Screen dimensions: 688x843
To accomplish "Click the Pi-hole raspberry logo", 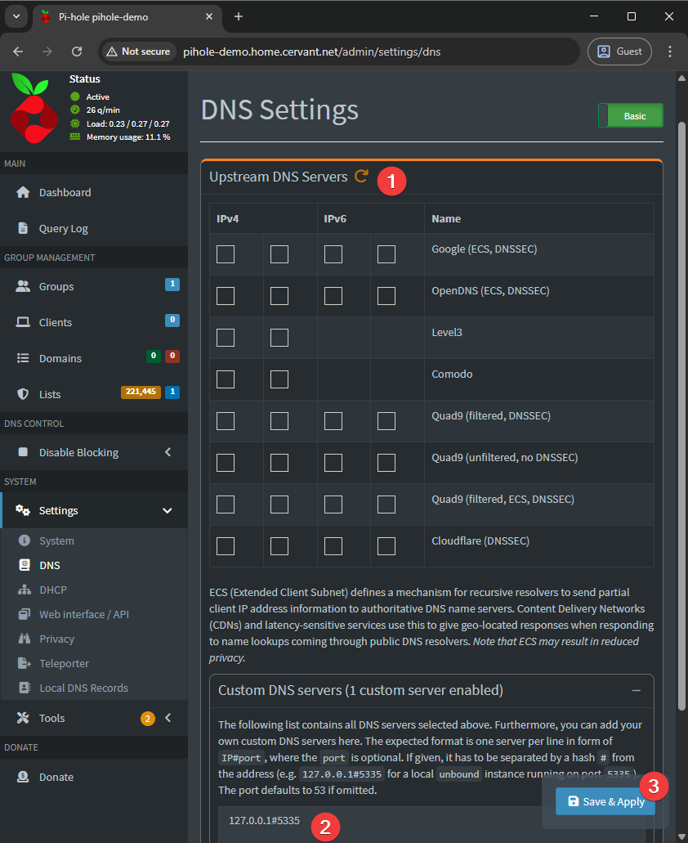I will (x=34, y=109).
